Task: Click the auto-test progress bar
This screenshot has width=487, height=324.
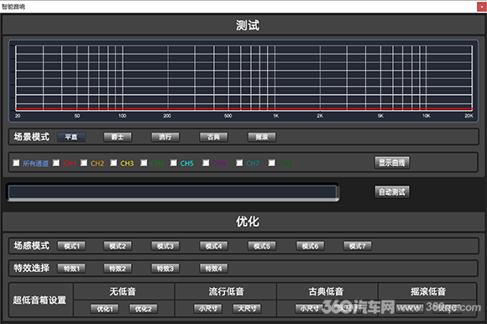Action: click(x=173, y=192)
